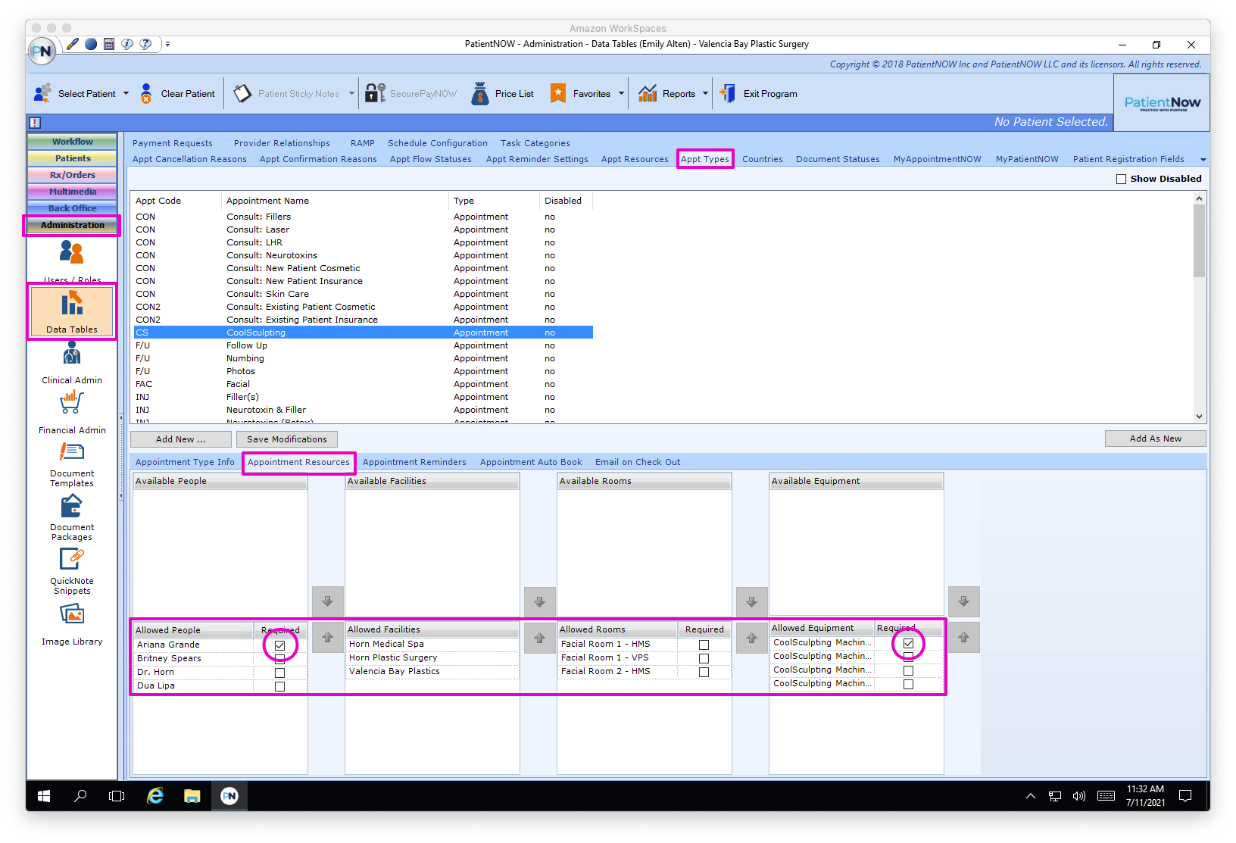Click the Clear Patient icon
Image resolution: width=1236 pixels, height=843 pixels.
click(146, 93)
